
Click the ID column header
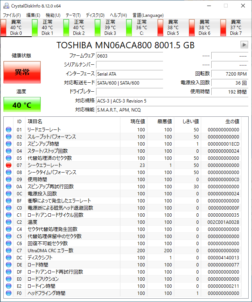click(19, 121)
